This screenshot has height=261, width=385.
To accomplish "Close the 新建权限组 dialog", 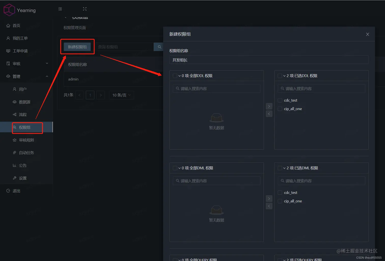I will [x=367, y=34].
